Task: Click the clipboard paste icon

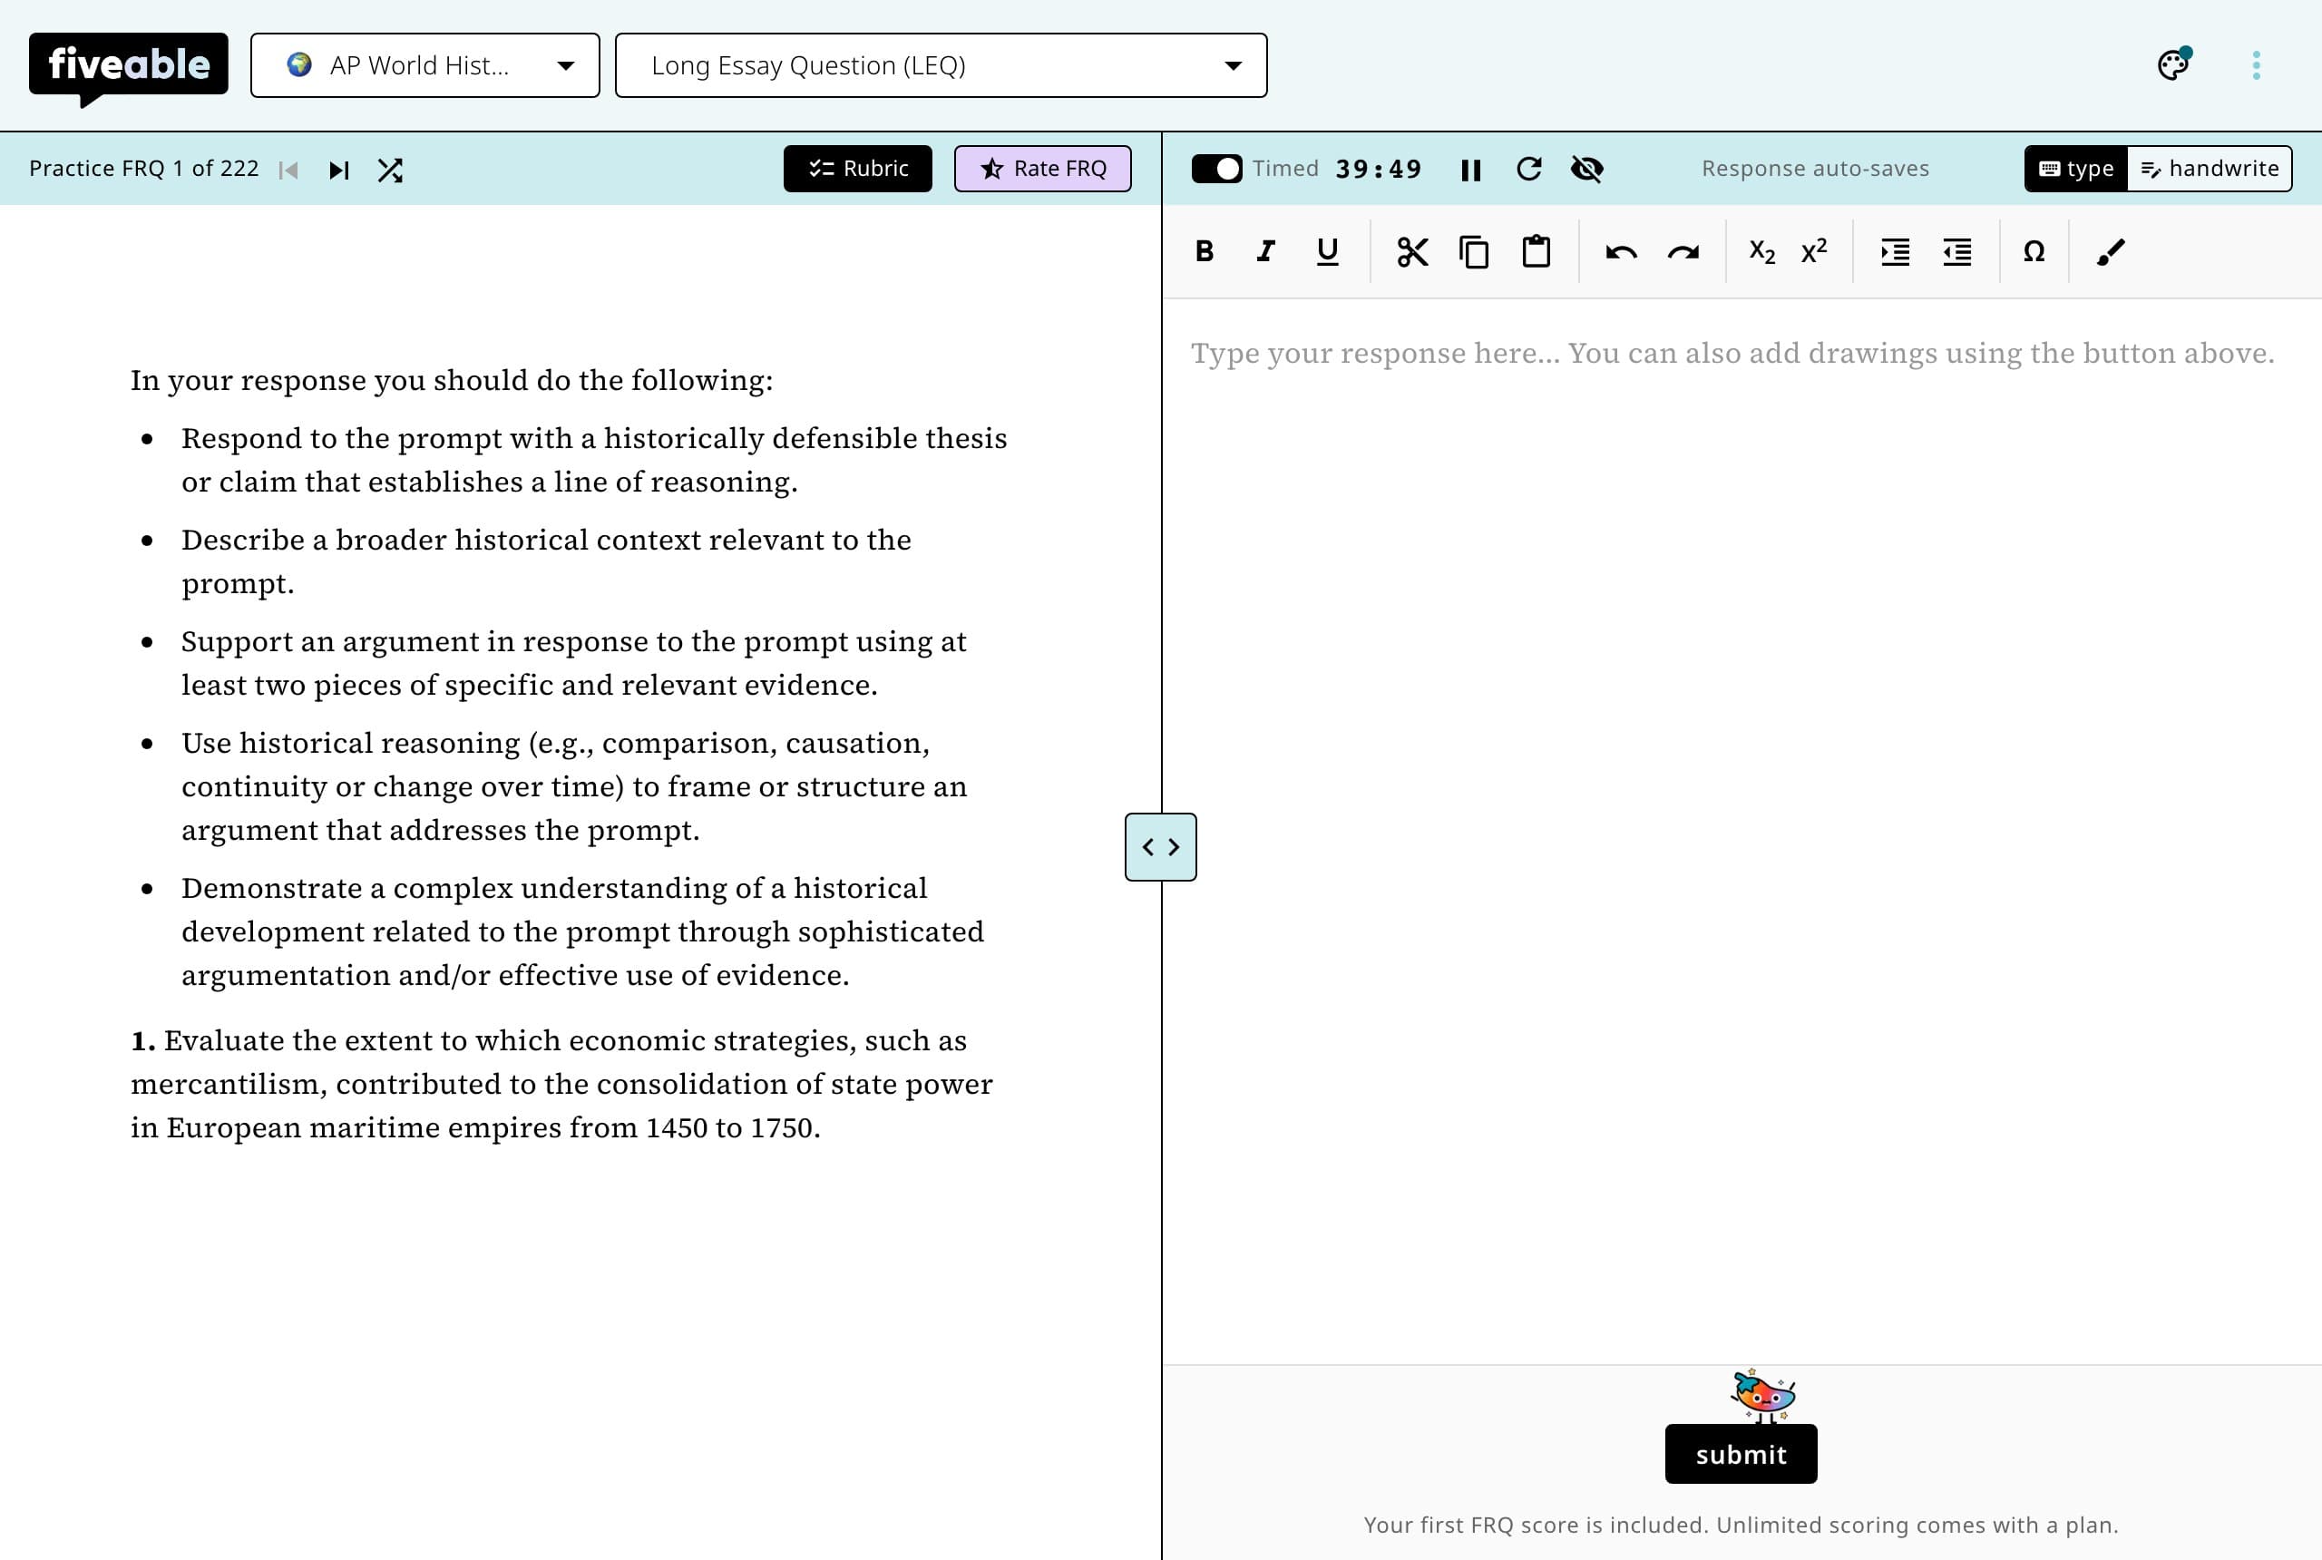Action: (x=1537, y=252)
